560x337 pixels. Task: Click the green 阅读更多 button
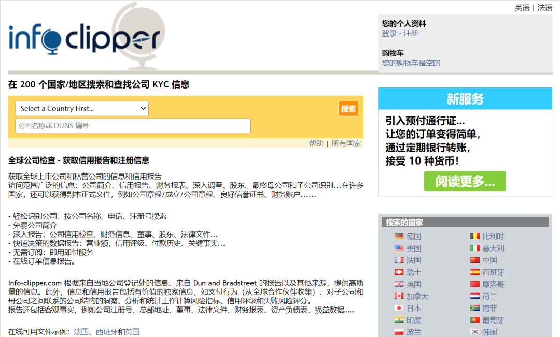465,181
